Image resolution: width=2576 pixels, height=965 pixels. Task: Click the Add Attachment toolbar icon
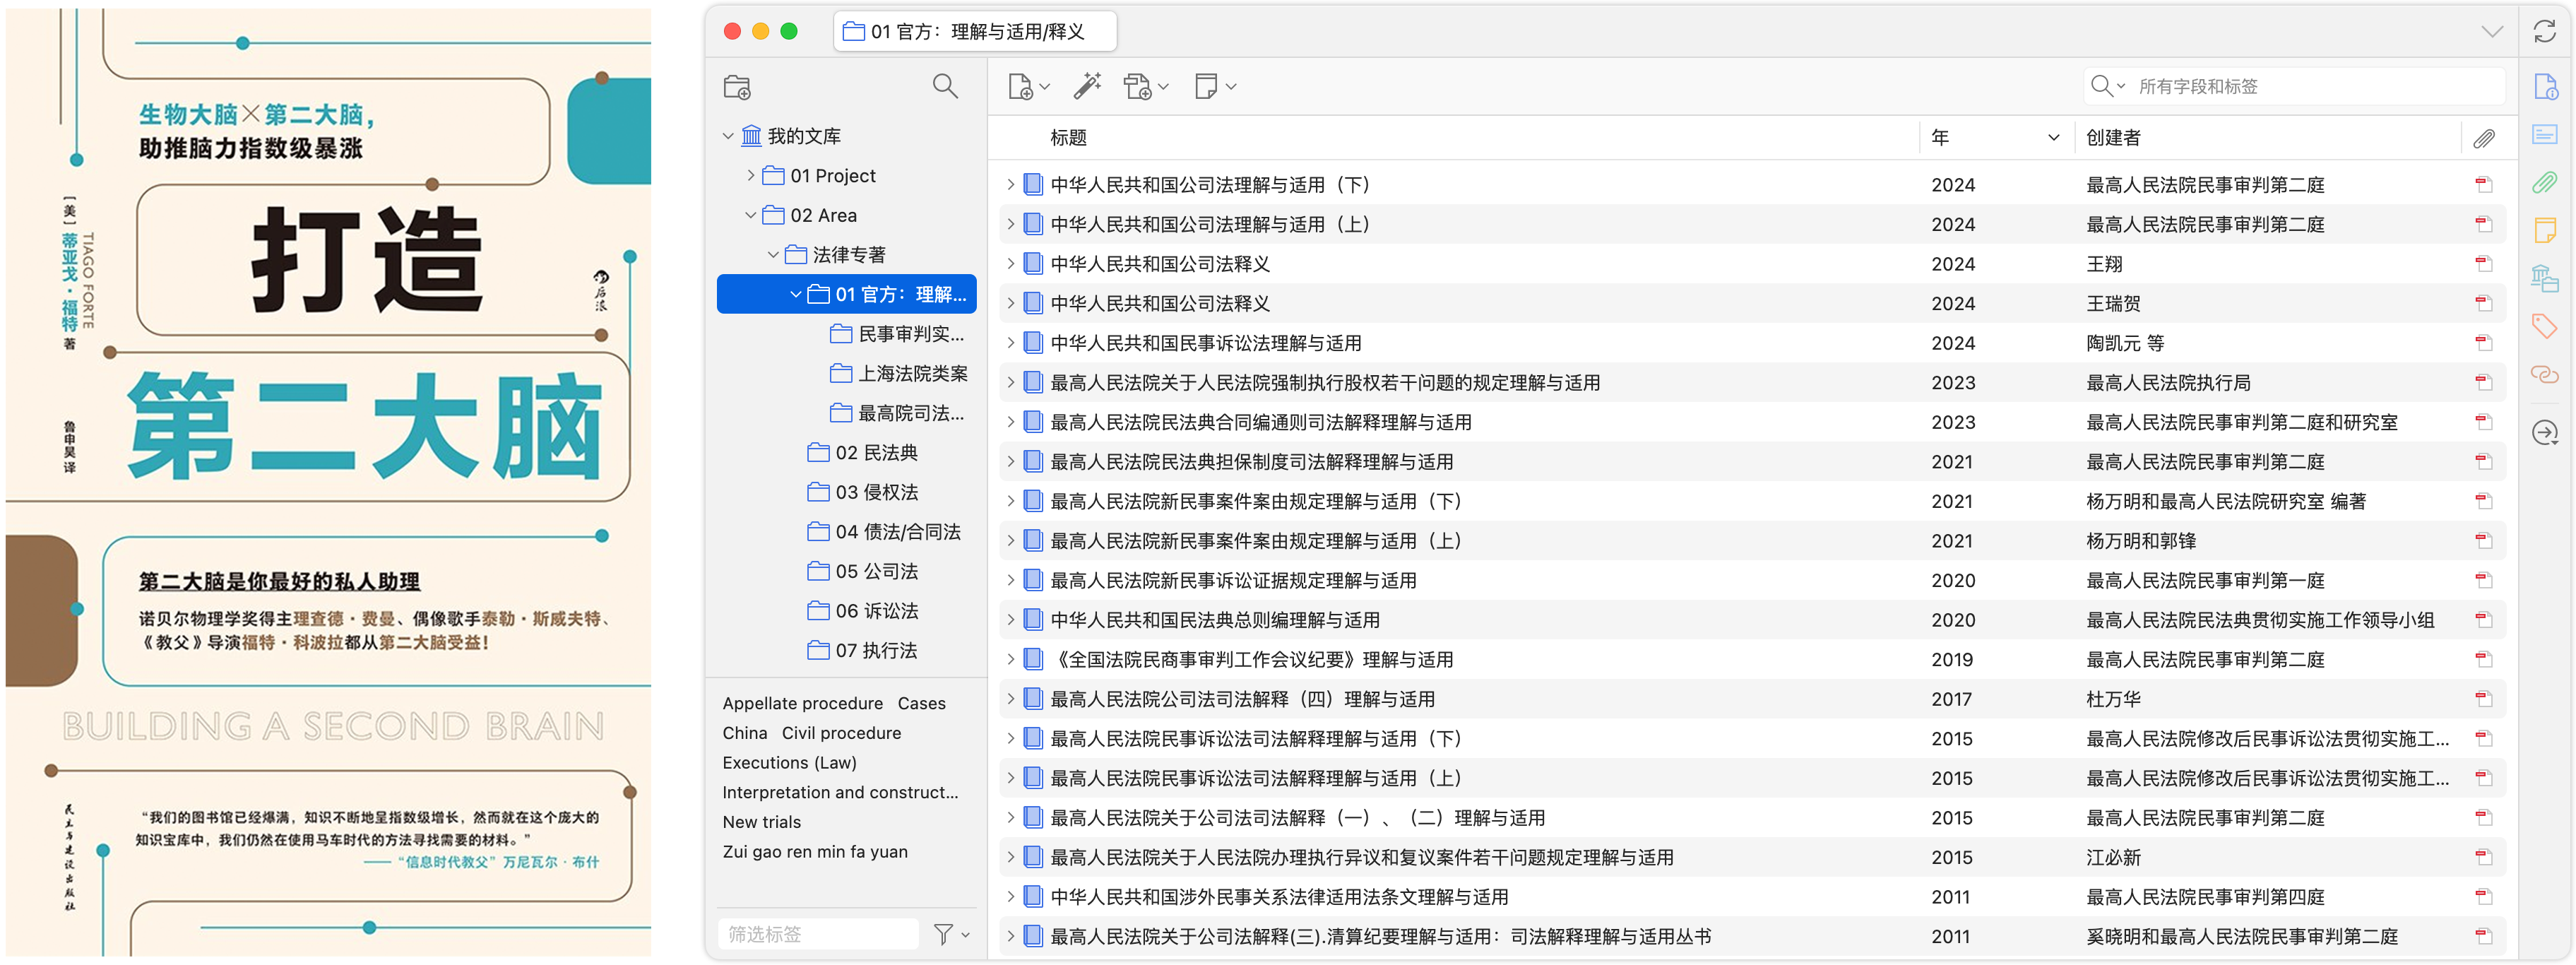(x=1138, y=87)
